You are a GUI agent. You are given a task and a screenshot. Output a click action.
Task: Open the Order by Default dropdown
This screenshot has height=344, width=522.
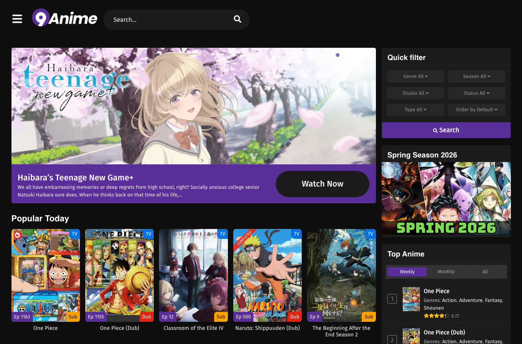coord(476,109)
